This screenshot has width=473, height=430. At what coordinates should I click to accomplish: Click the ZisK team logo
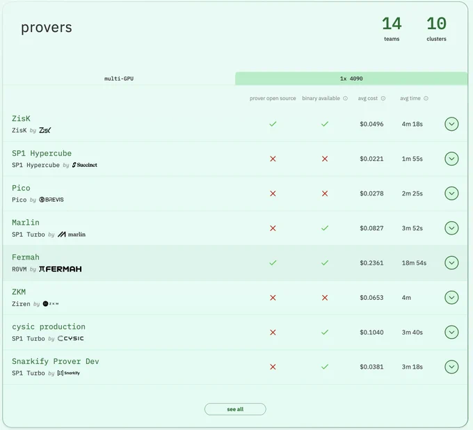tap(45, 130)
